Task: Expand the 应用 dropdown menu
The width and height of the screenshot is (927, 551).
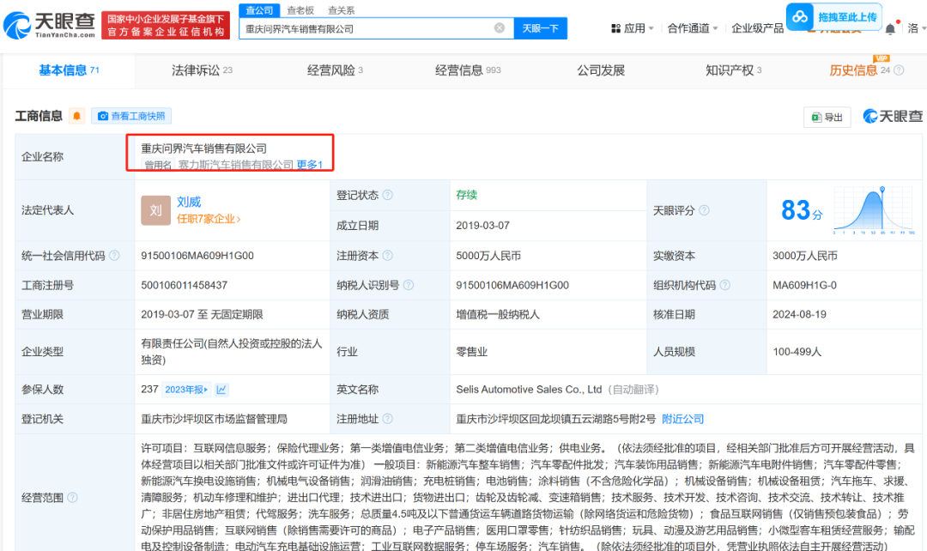Action: pyautogui.click(x=639, y=28)
